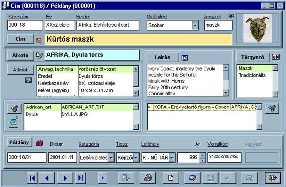Click the Jegyzet field containing maszk
Image resolution: width=286 pixels, height=187 pixels.
tap(218, 25)
